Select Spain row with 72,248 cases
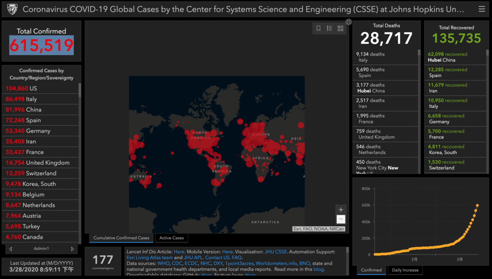This screenshot has width=492, height=279. click(40, 120)
